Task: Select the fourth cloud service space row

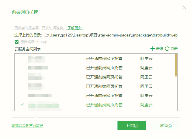Action: [x=95, y=86]
